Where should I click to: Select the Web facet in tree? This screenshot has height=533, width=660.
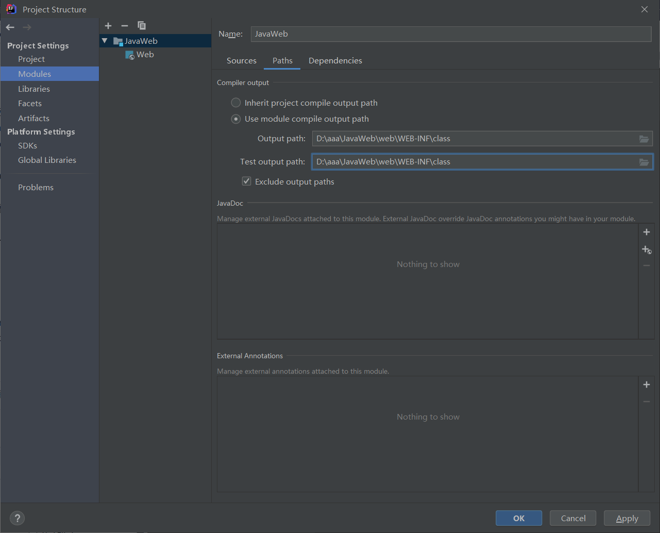(156, 55)
